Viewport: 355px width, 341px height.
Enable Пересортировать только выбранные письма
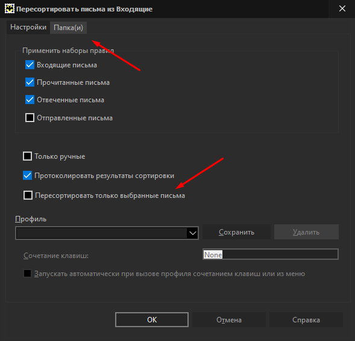click(x=28, y=195)
